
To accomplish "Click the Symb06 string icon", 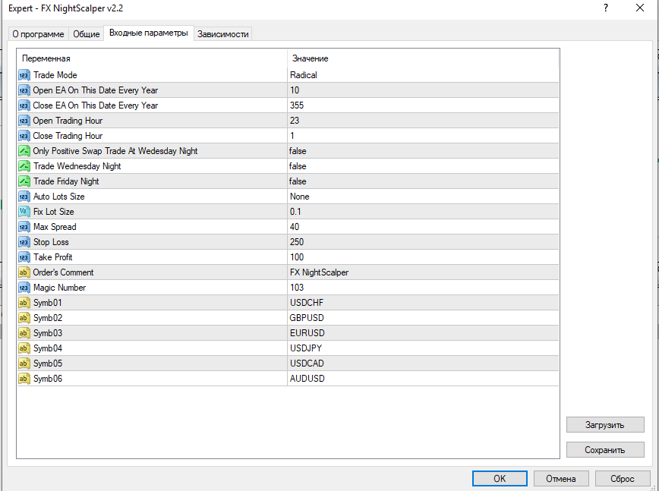I will click(24, 379).
